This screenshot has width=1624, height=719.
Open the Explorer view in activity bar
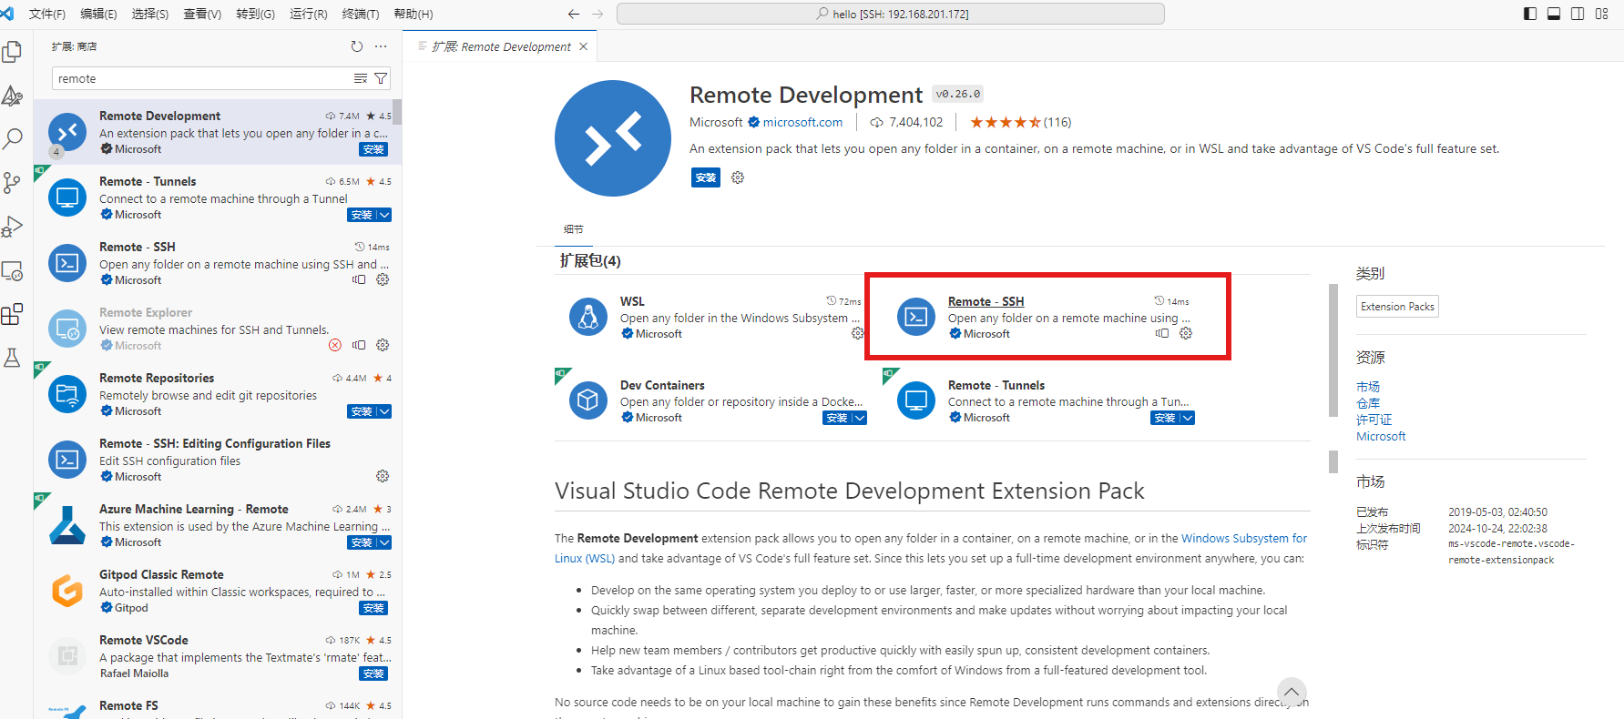tap(13, 52)
